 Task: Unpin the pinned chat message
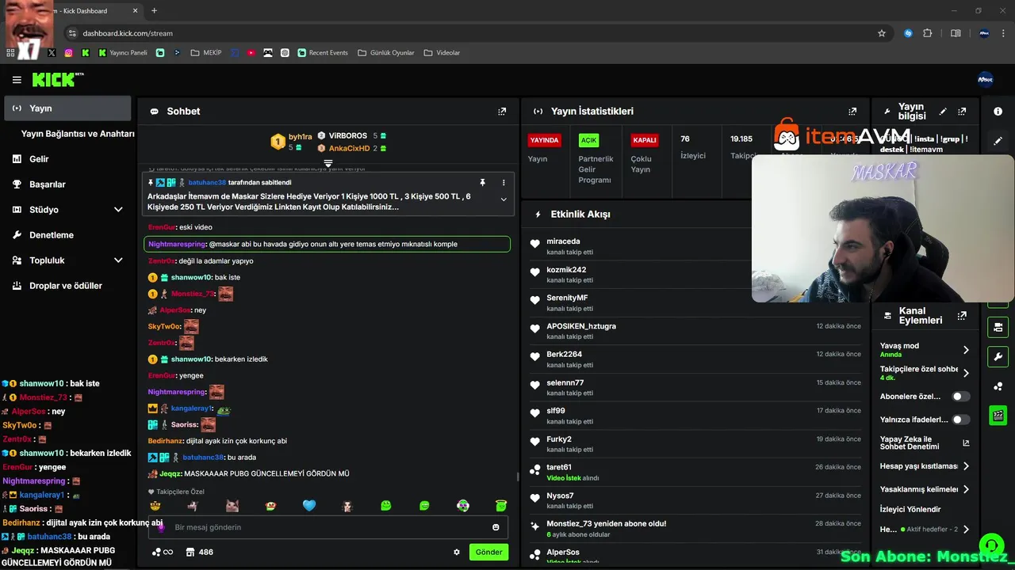[x=482, y=183]
